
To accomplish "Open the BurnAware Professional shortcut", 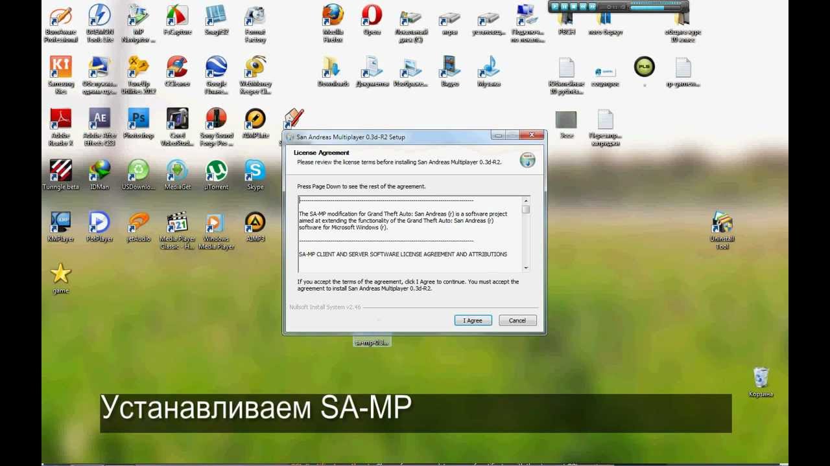I will tap(60, 23).
